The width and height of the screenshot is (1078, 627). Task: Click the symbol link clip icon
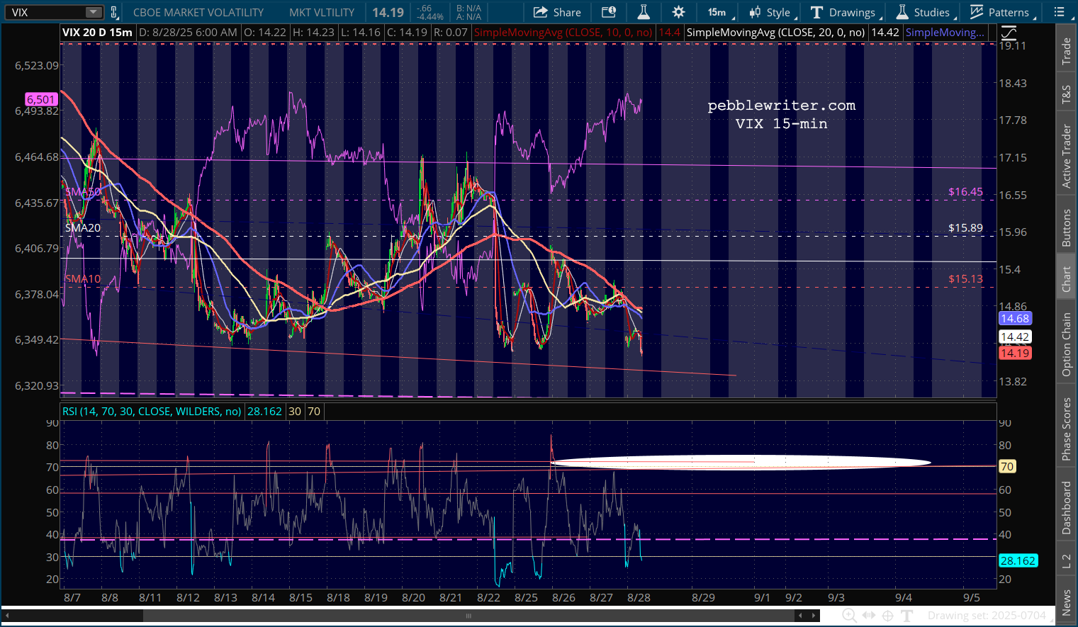(113, 12)
